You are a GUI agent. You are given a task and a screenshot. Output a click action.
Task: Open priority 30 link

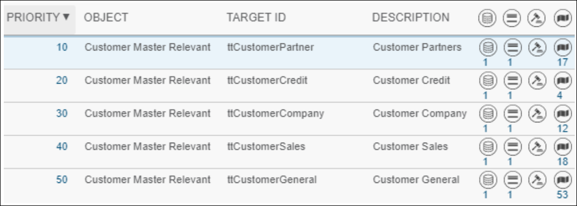click(x=62, y=113)
